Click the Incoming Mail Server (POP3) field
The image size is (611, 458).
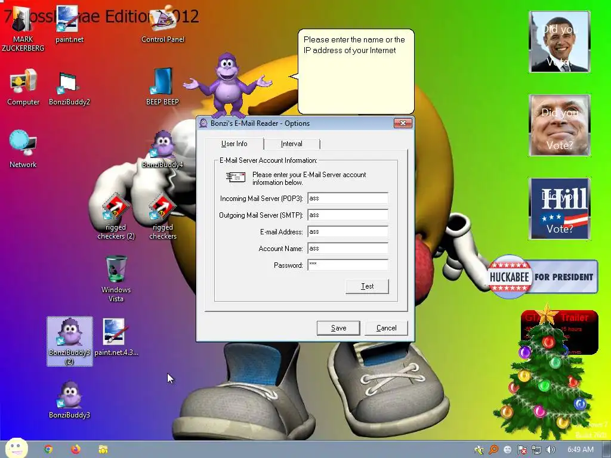point(348,198)
